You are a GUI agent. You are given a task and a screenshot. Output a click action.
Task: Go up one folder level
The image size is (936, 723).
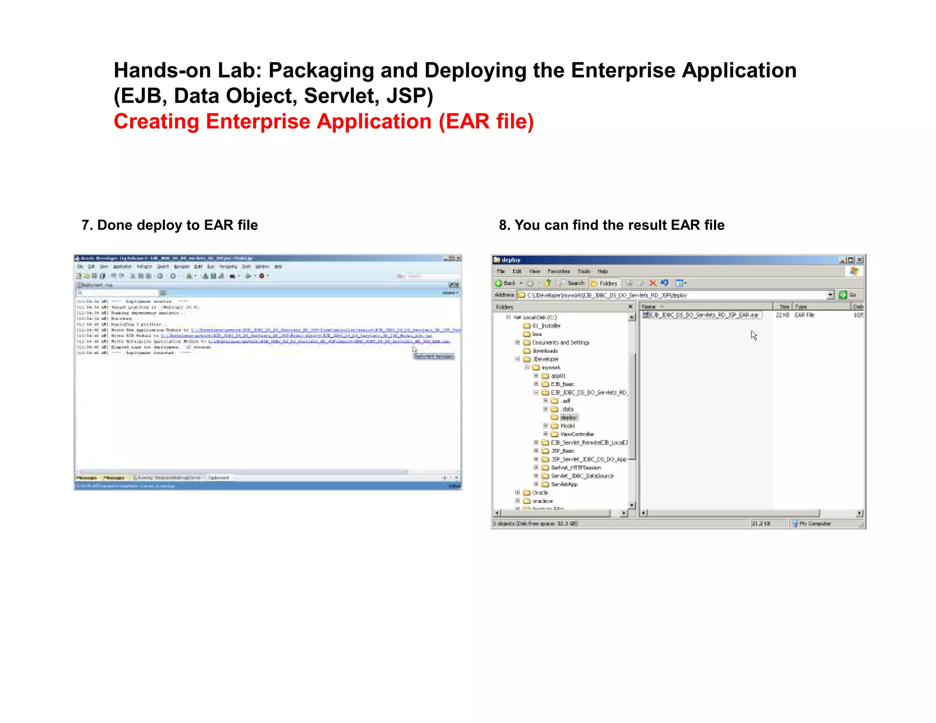[x=548, y=283]
